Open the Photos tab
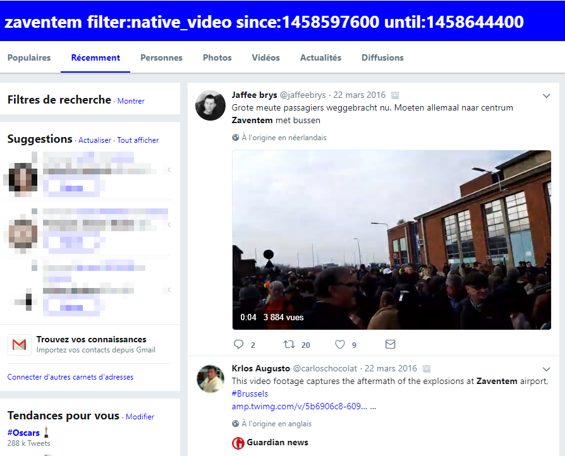The height and width of the screenshot is (456, 565). coord(217,57)
